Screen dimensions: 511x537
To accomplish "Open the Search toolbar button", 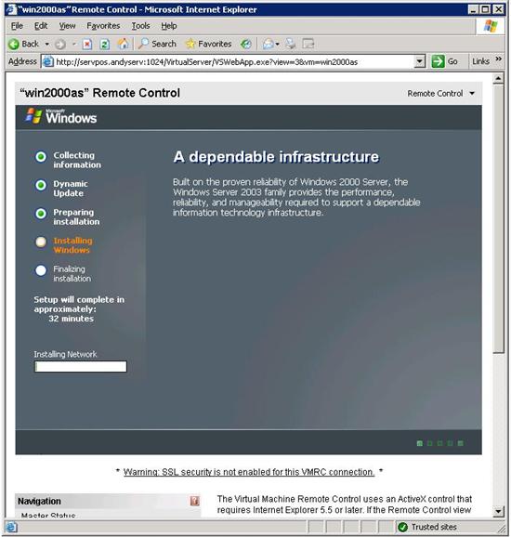I will [x=157, y=44].
